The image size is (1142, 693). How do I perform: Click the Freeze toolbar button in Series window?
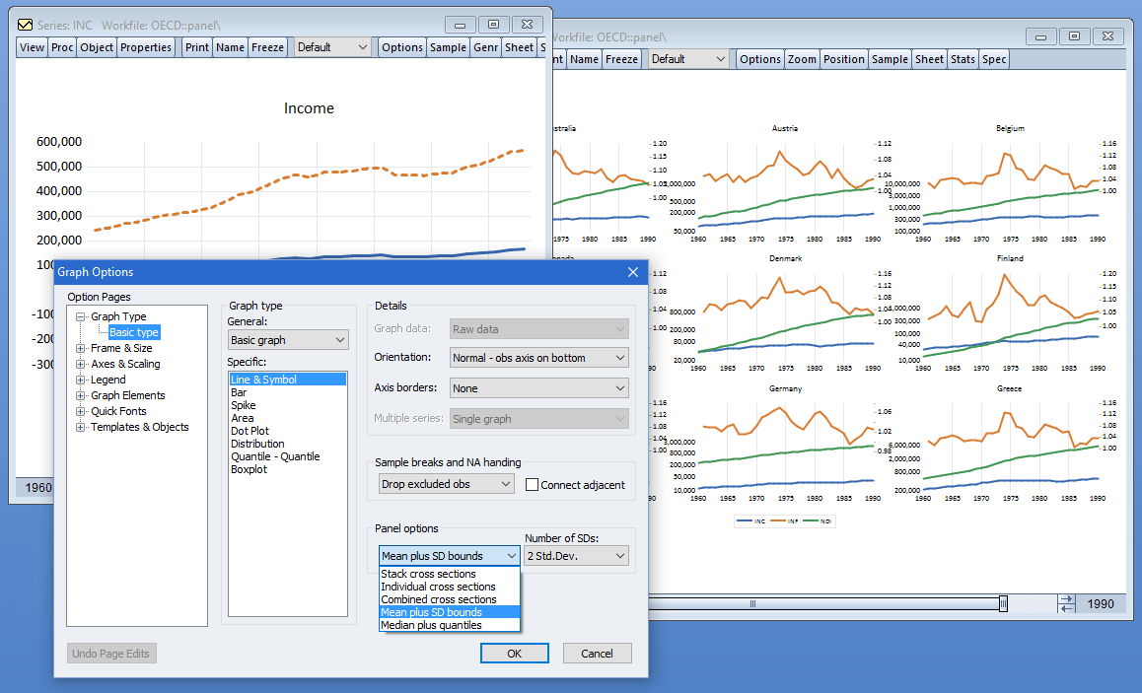point(267,47)
